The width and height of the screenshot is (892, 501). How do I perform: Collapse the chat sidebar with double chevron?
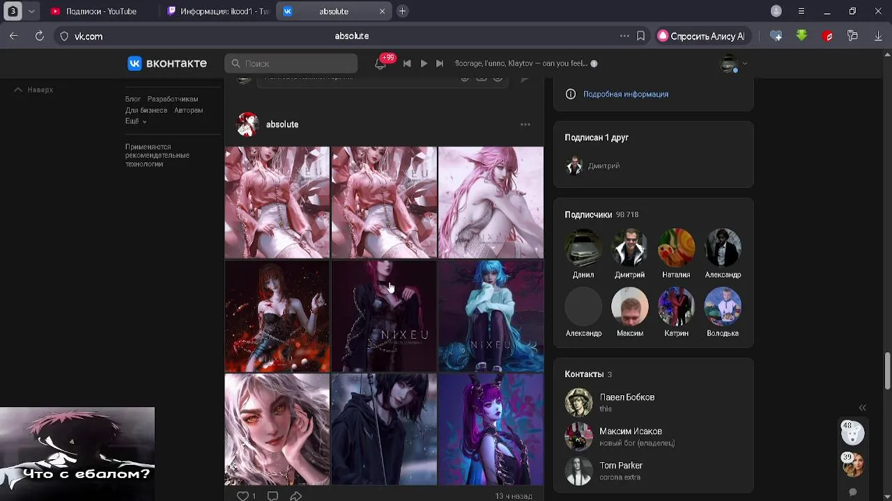click(x=862, y=408)
